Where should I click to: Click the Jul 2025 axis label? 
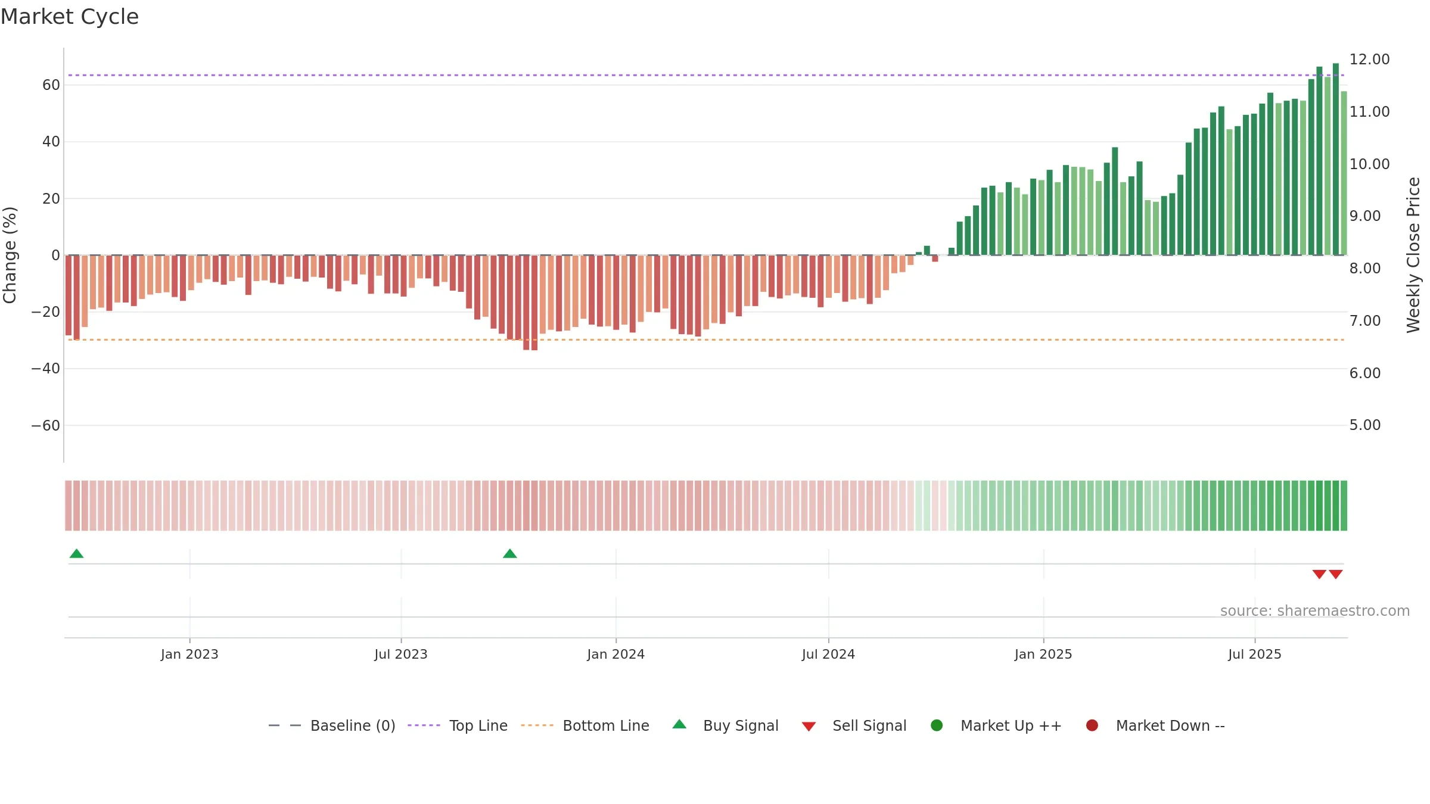(x=1255, y=655)
